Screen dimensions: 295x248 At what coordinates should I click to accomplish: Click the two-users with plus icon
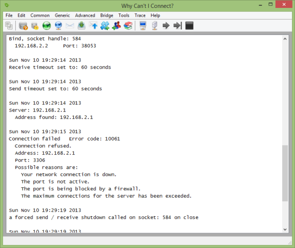(x=117, y=26)
